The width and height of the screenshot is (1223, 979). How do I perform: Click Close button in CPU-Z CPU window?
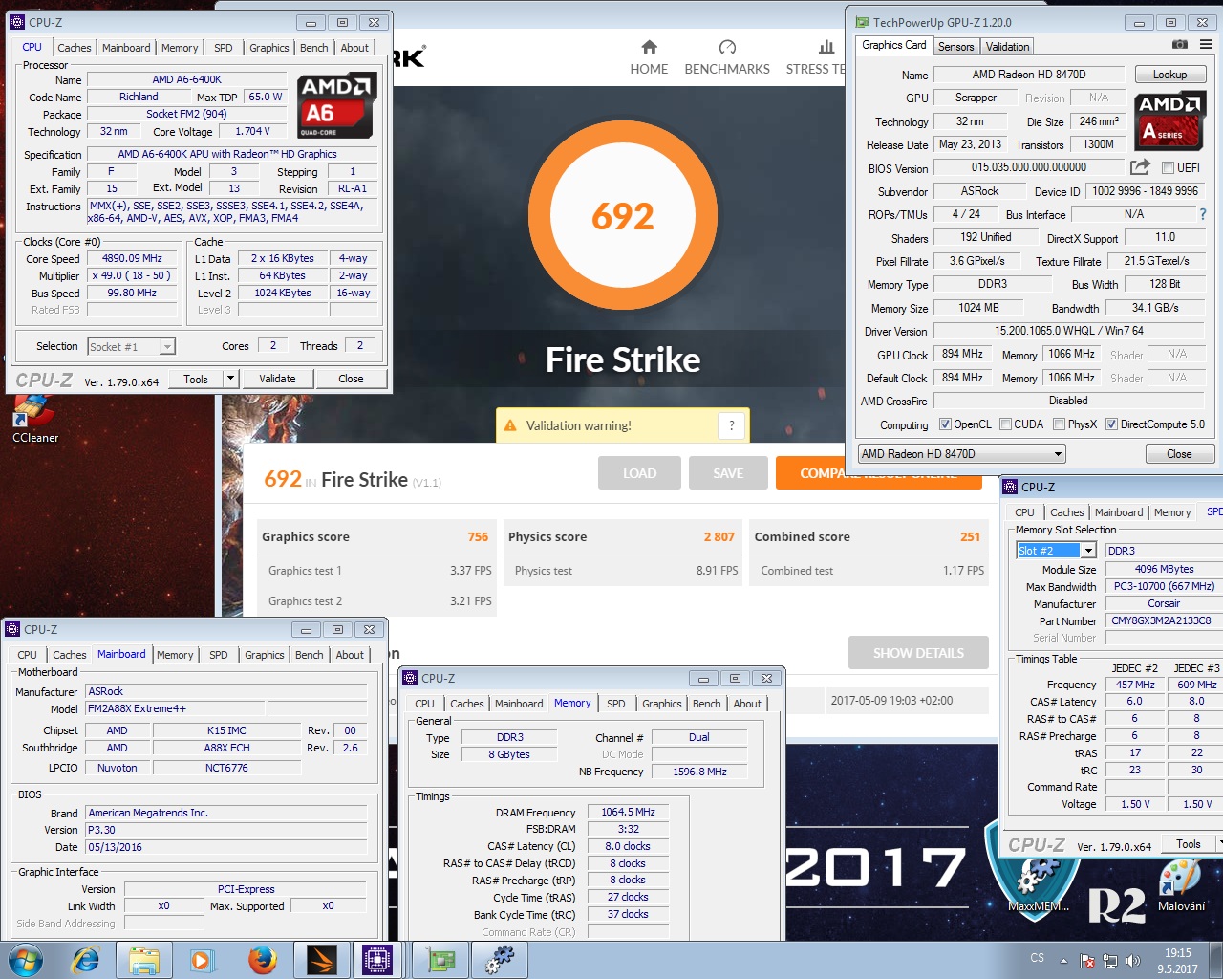[x=351, y=379]
